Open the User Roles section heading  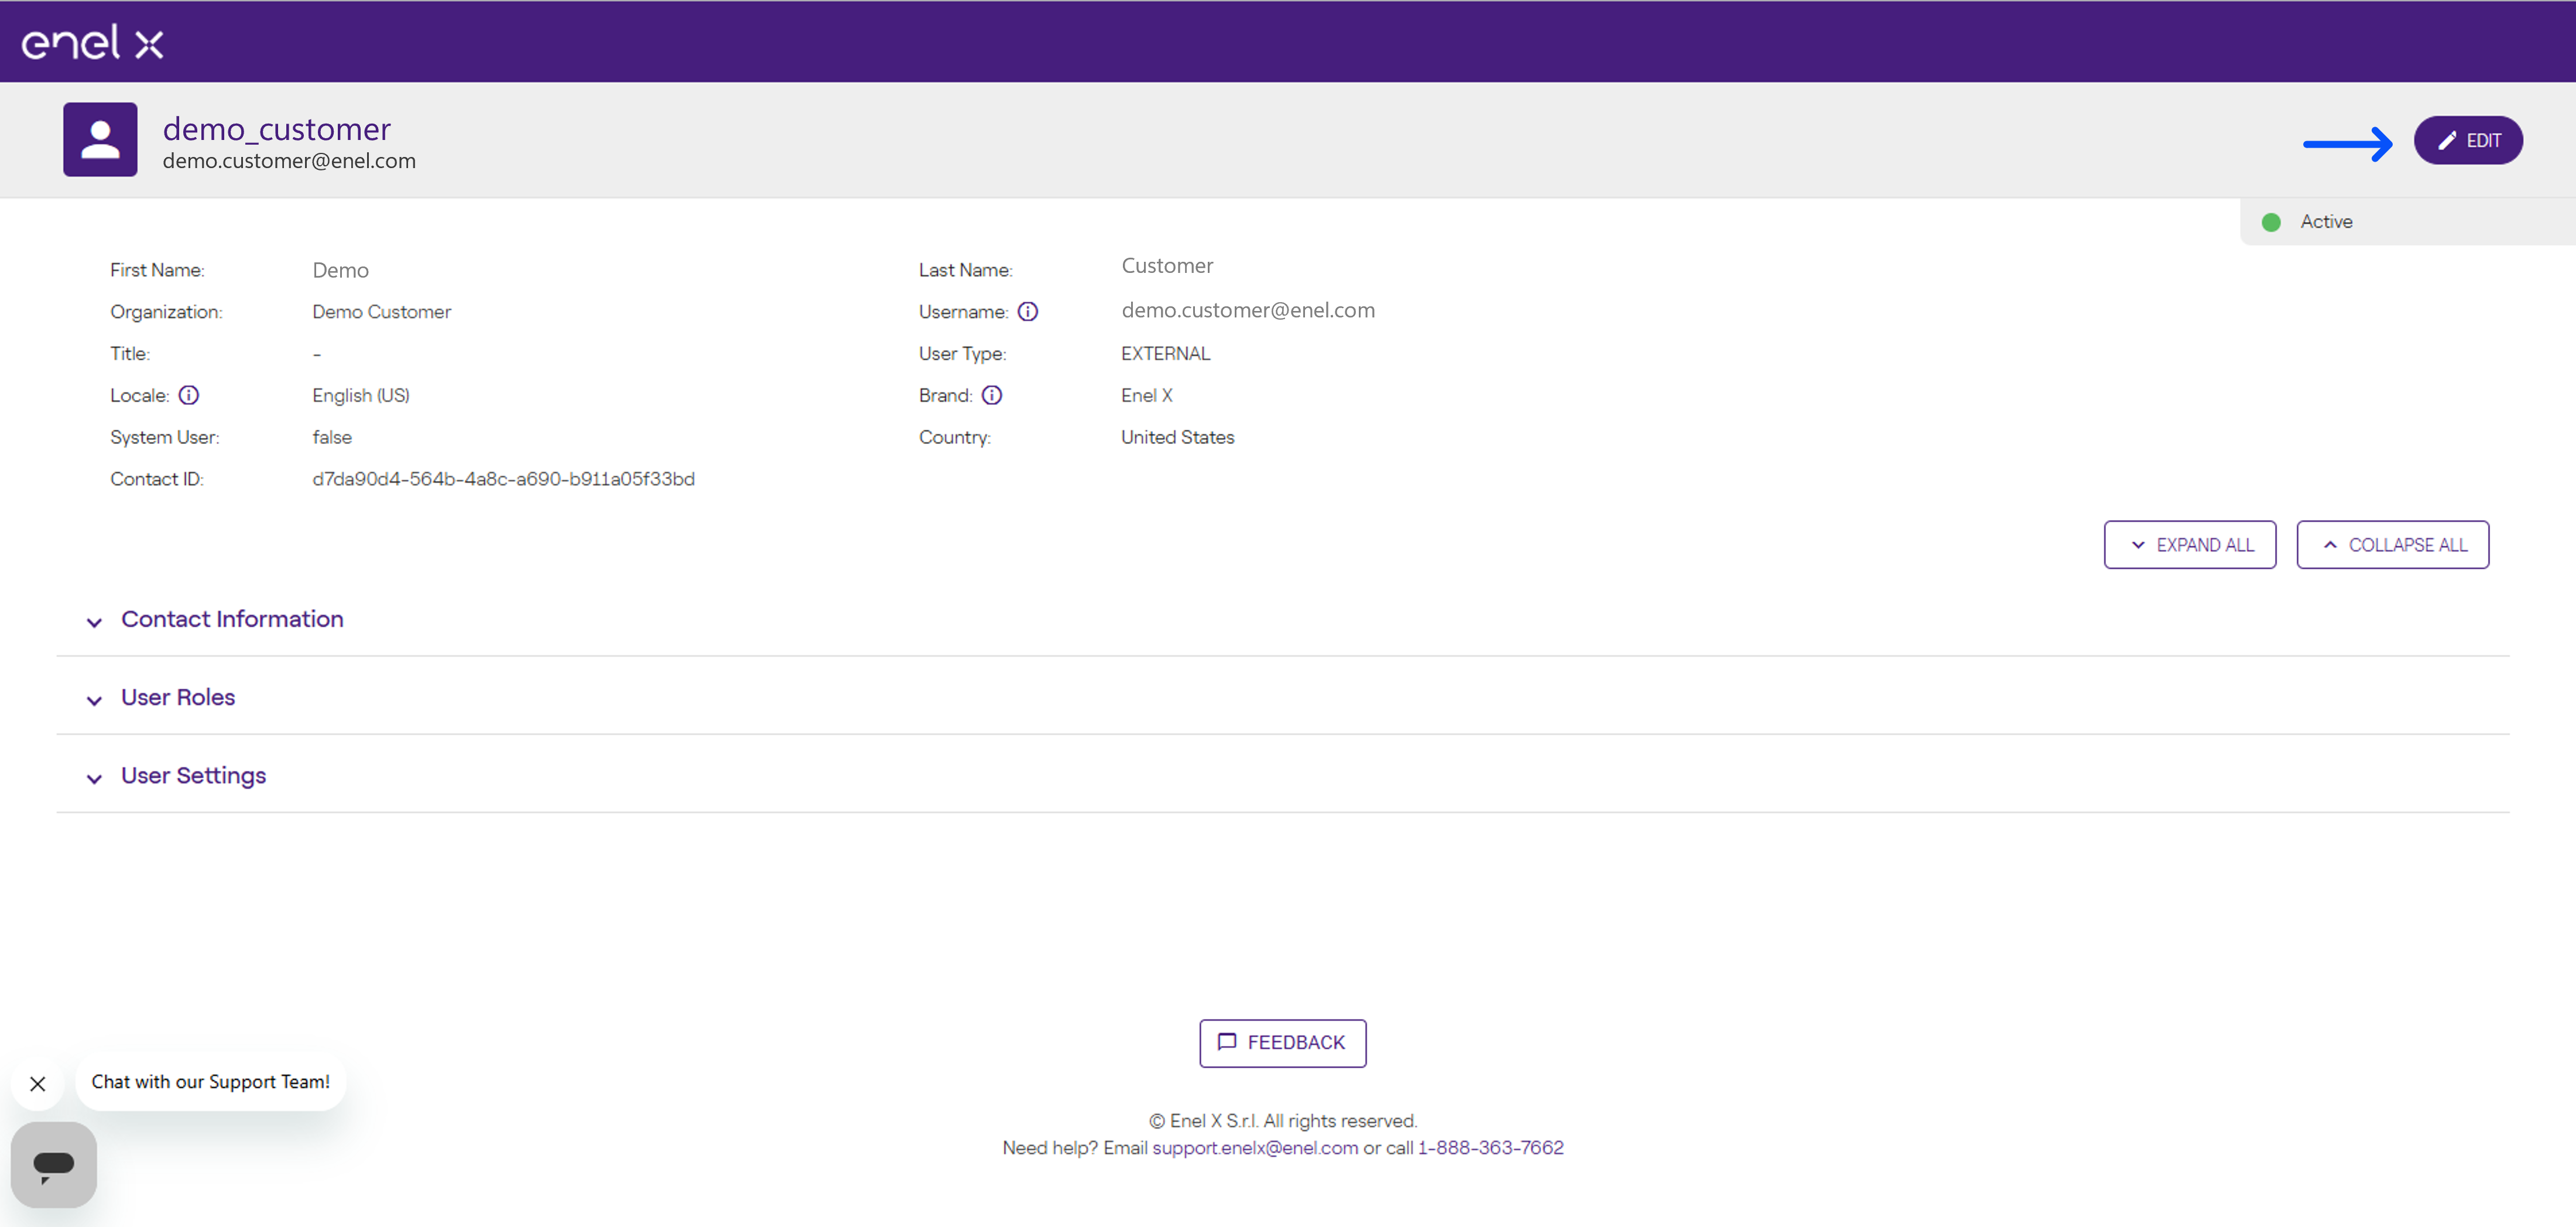pyautogui.click(x=178, y=697)
